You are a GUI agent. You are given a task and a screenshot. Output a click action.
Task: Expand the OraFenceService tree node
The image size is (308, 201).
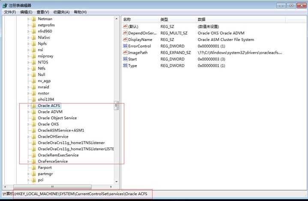point(28,162)
